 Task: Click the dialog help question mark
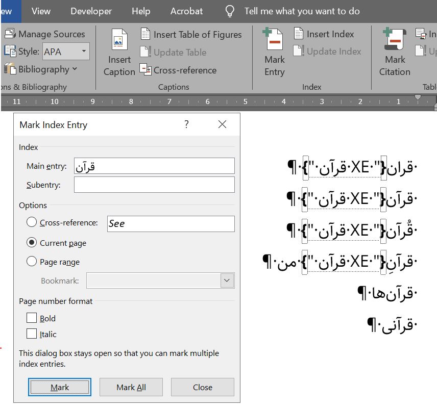coord(186,124)
